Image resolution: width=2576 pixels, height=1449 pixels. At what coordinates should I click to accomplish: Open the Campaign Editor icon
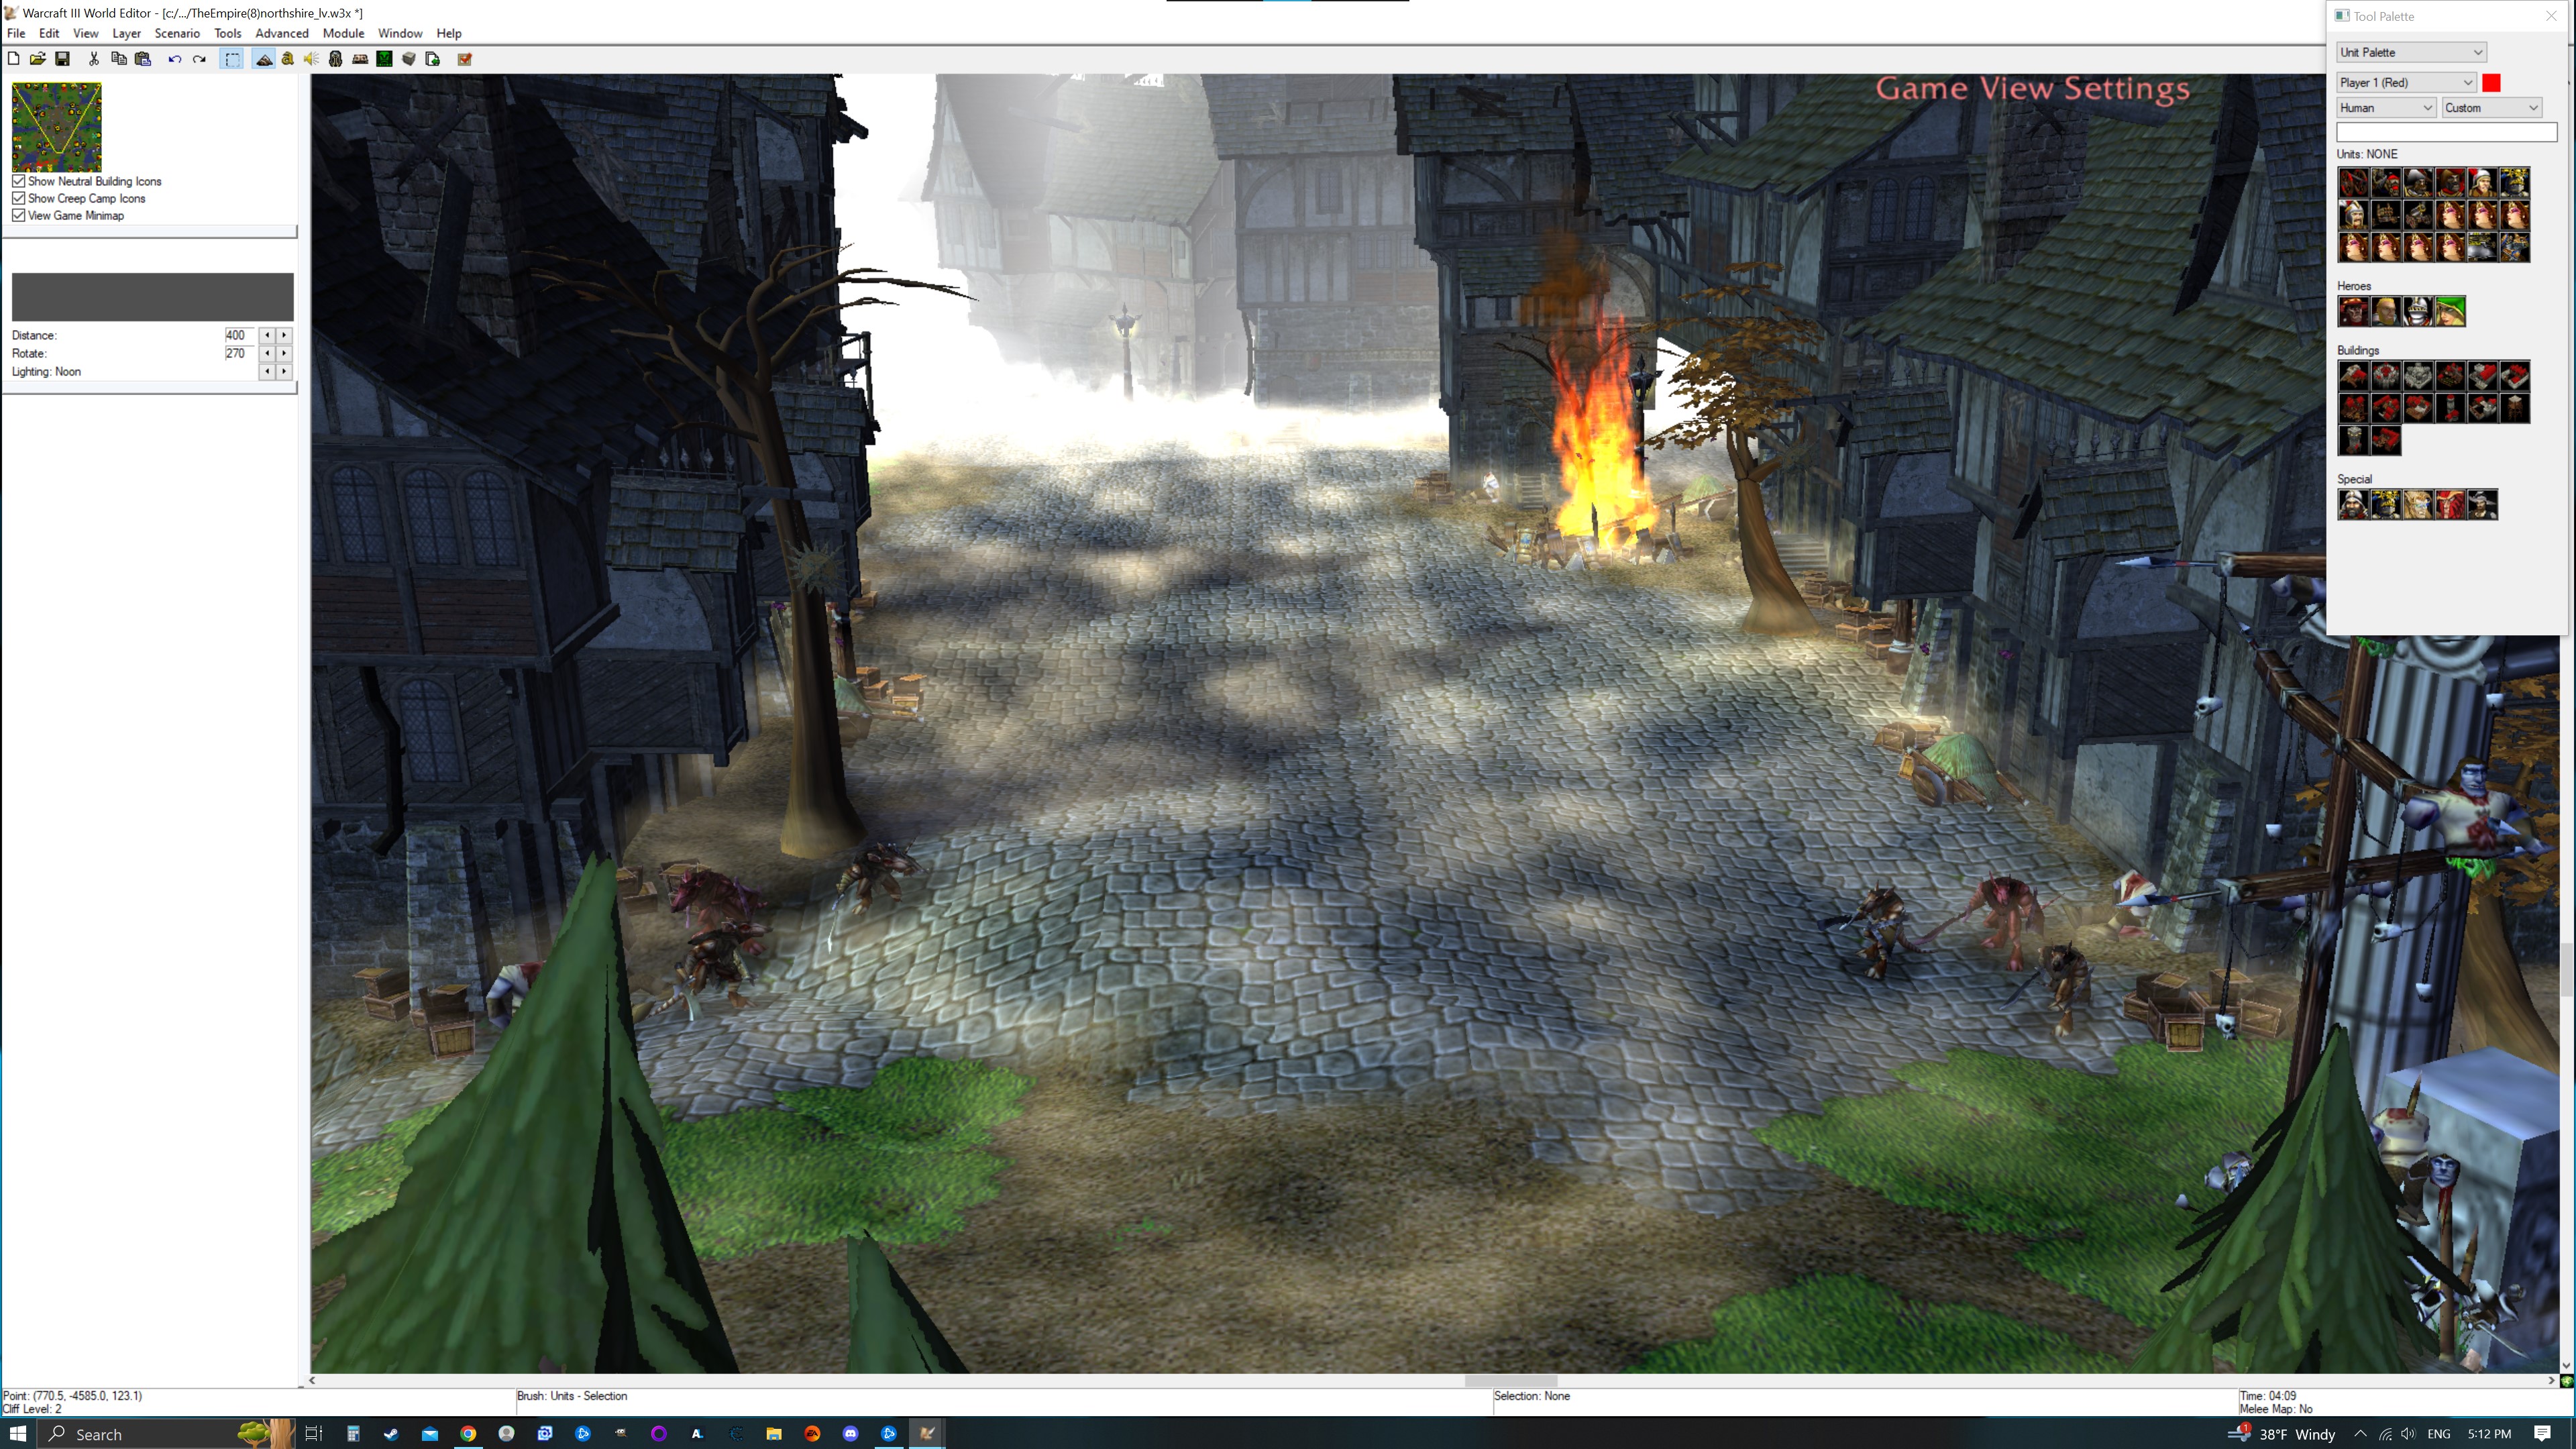coord(360,59)
